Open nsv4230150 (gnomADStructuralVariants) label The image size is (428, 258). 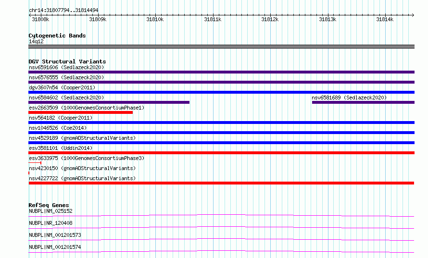point(82,168)
